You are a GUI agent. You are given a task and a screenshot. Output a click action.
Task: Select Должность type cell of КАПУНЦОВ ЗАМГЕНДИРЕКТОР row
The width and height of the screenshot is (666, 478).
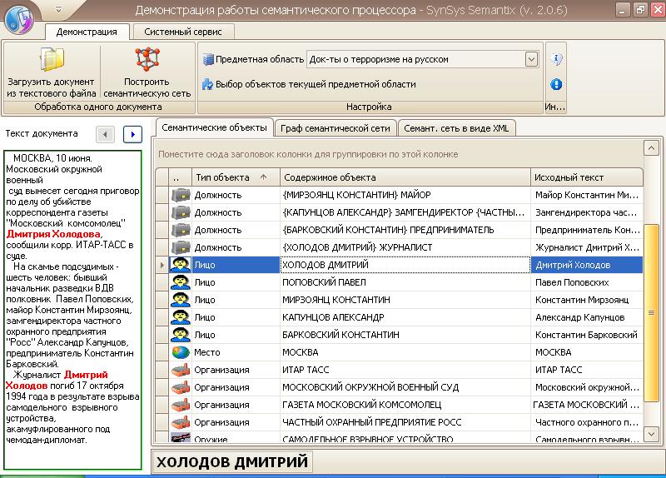point(236,212)
